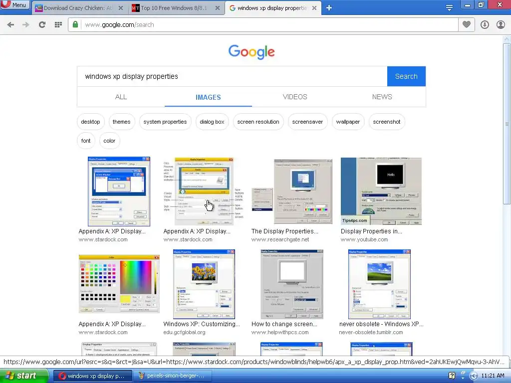Screen dimensions: 511x383
Task: Filter by font chip
Action: (x=86, y=141)
